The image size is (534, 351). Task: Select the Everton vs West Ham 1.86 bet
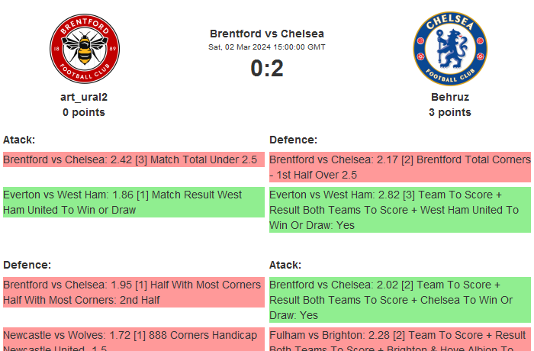click(133, 202)
